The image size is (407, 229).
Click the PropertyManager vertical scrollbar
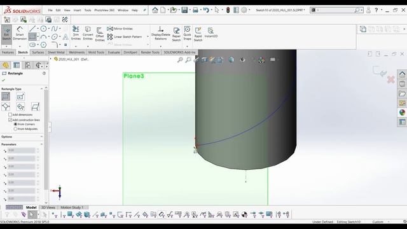(x=46, y=140)
